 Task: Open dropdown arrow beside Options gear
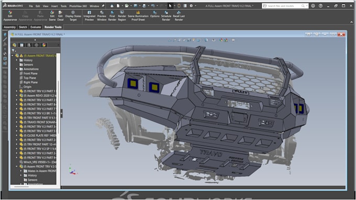click(195, 6)
